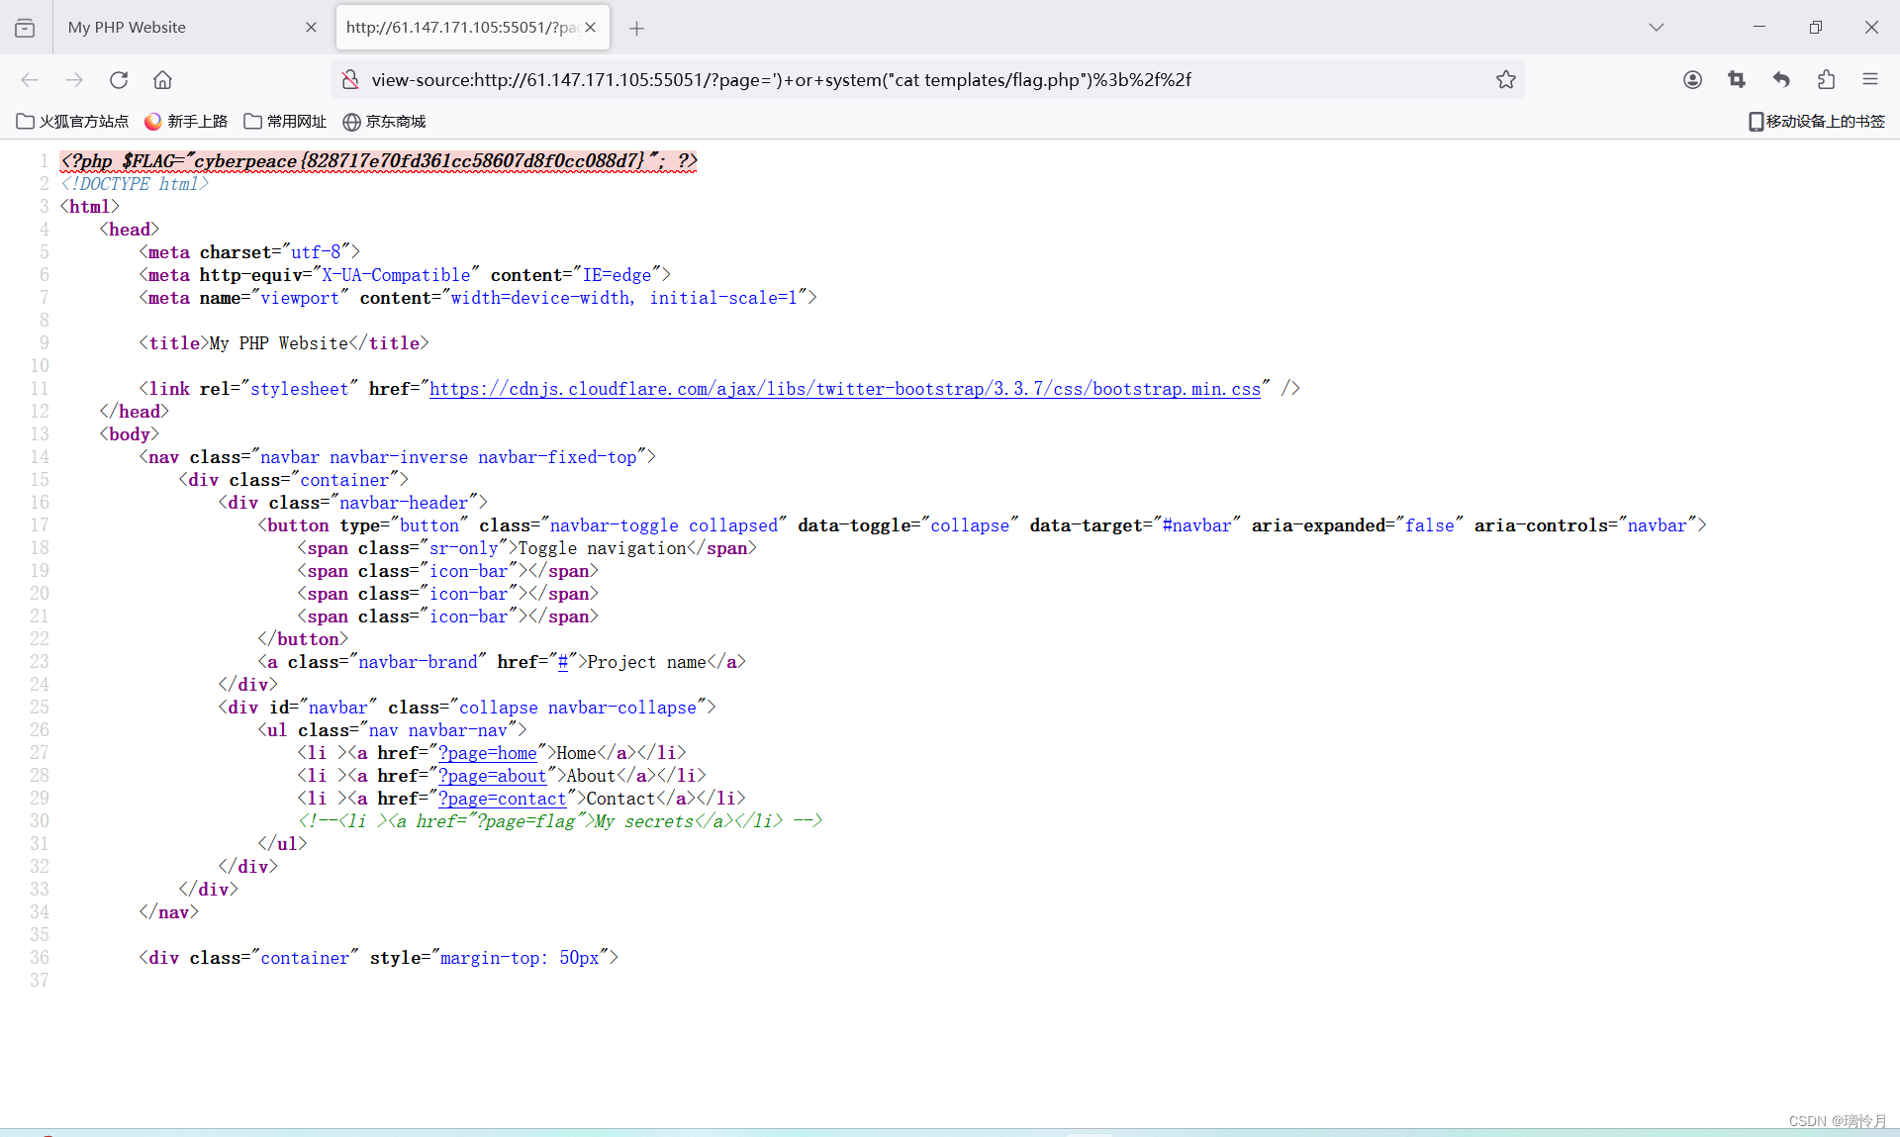The height and width of the screenshot is (1137, 1900).
Task: Open the 常用网址 bookmarks folder
Action: [x=286, y=121]
